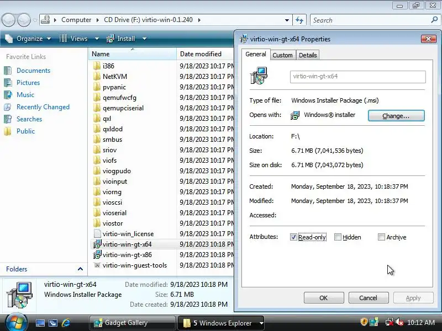Sort by Date modified column header
Image resolution: width=442 pixels, height=331 pixels.
click(x=205, y=54)
